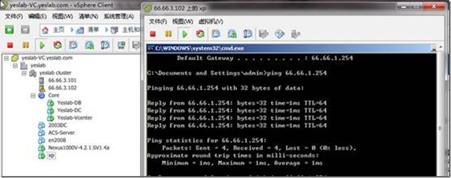The height and width of the screenshot is (178, 451).
Task: Open snapshot manager from xp console toolbar
Action: [248, 34]
